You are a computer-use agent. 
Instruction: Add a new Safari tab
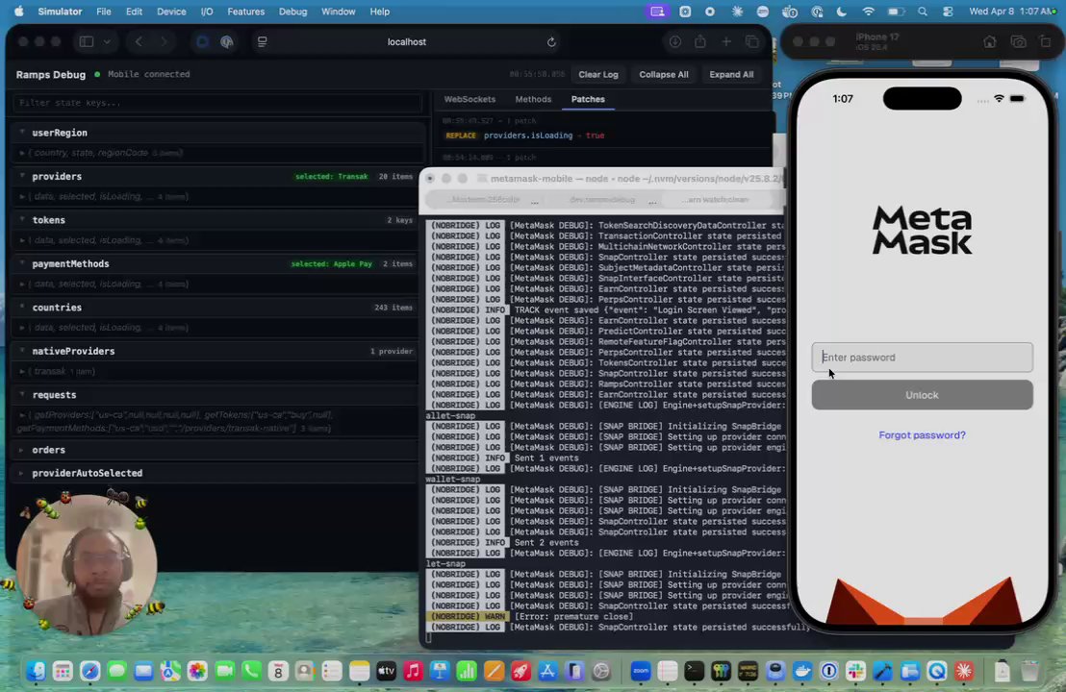726,41
